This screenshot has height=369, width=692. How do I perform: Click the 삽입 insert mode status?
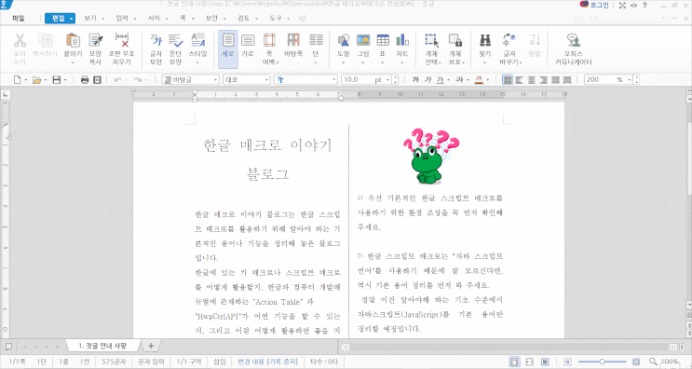pos(220,362)
